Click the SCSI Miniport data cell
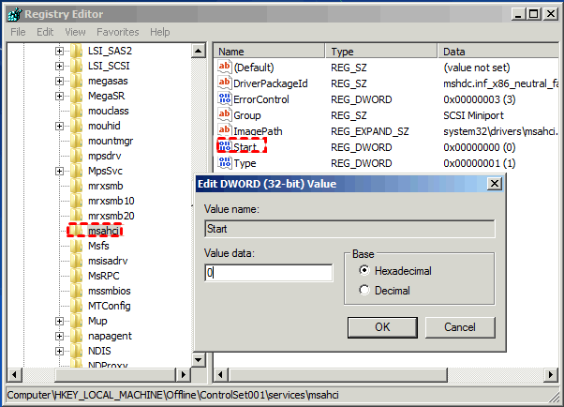 [473, 115]
